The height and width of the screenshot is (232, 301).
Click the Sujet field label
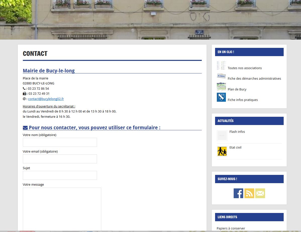click(26, 168)
